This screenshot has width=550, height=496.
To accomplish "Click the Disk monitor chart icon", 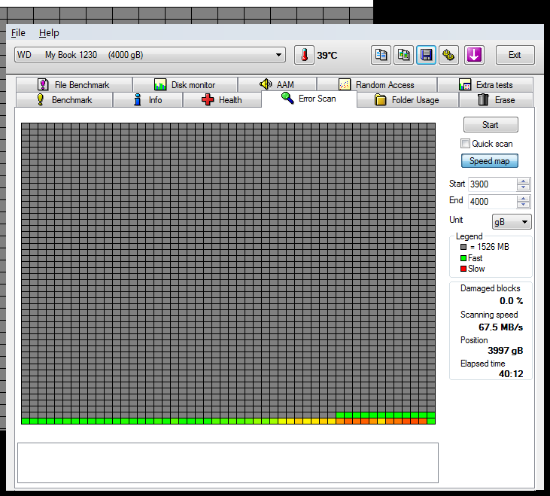I will click(160, 84).
